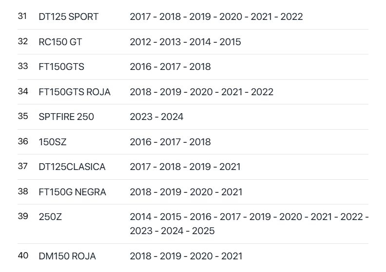
Task: Click the years listed for DT125 SPORT
Action: tap(216, 17)
